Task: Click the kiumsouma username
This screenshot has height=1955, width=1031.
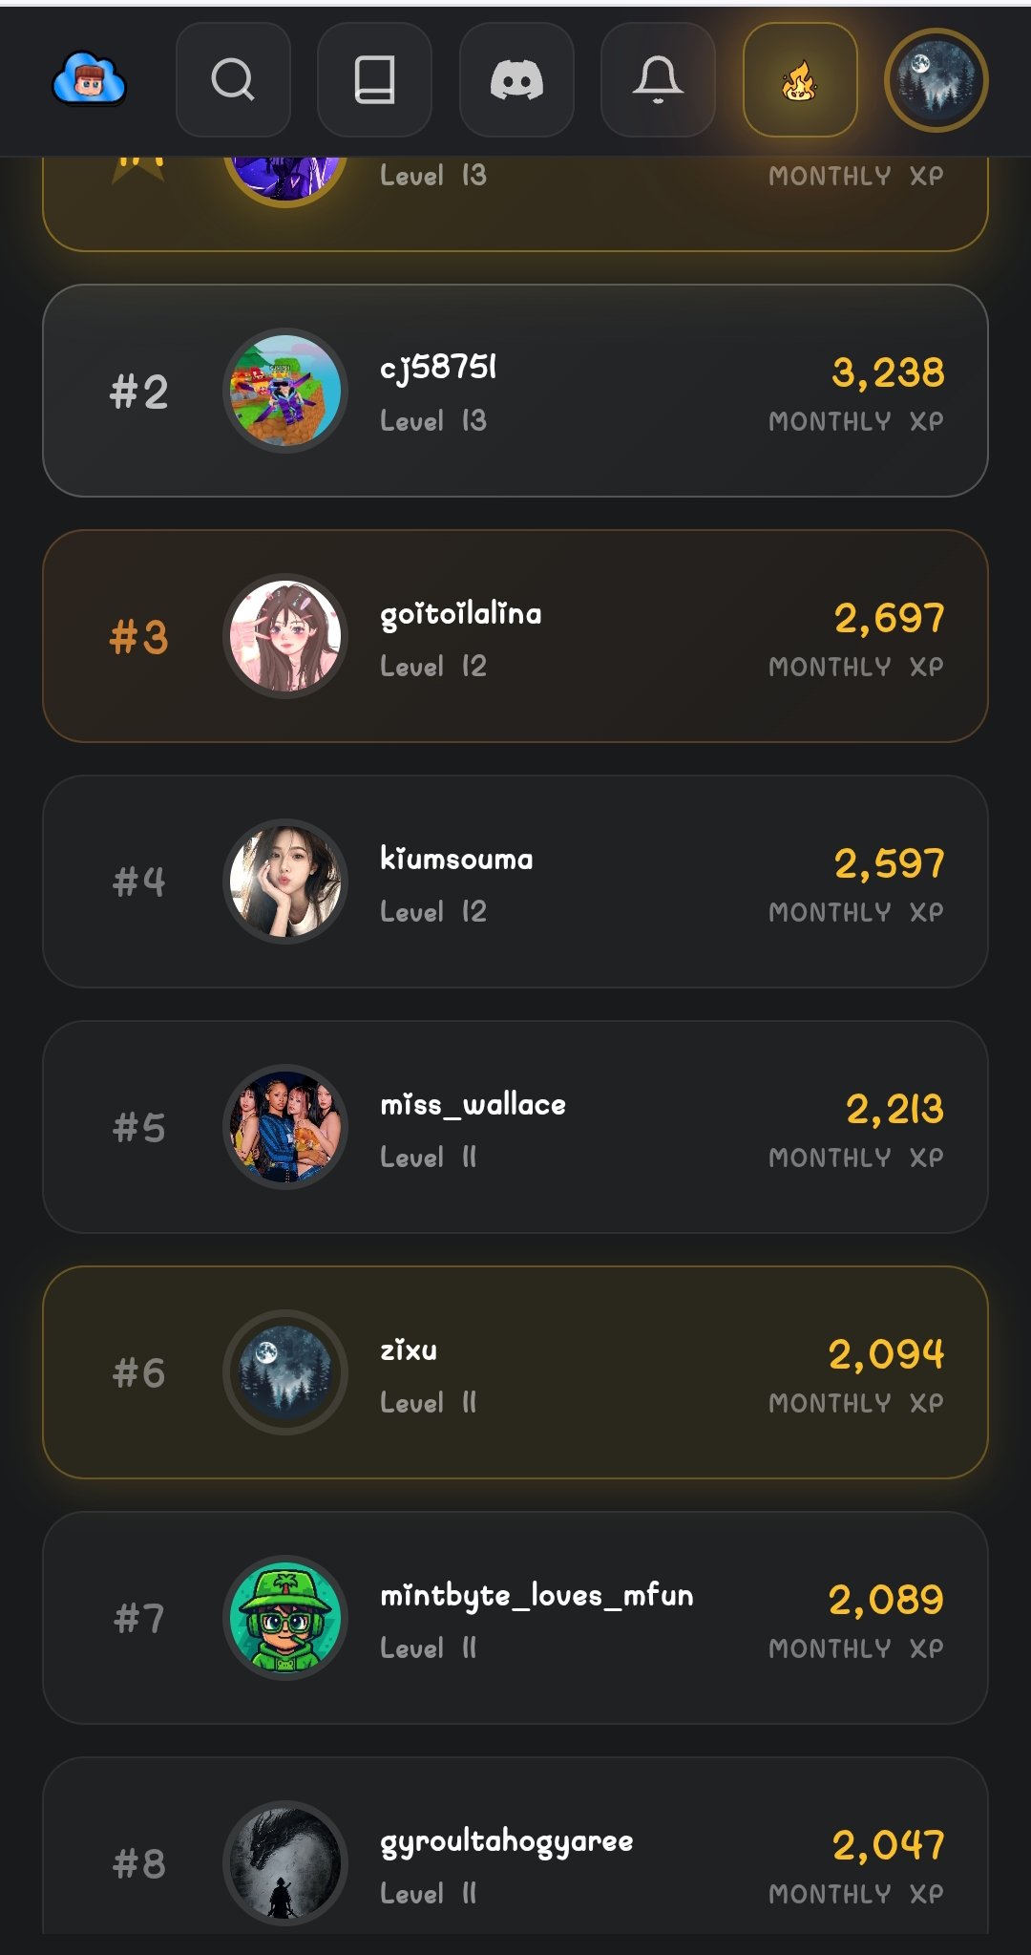Action: [x=456, y=859]
